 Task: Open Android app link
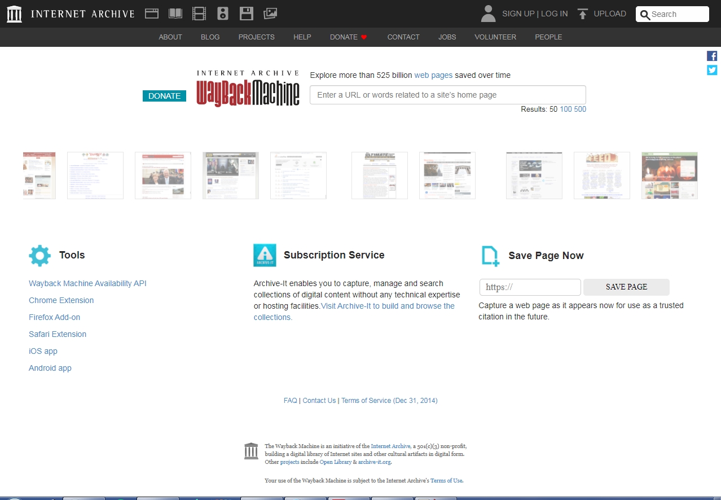[x=50, y=368]
